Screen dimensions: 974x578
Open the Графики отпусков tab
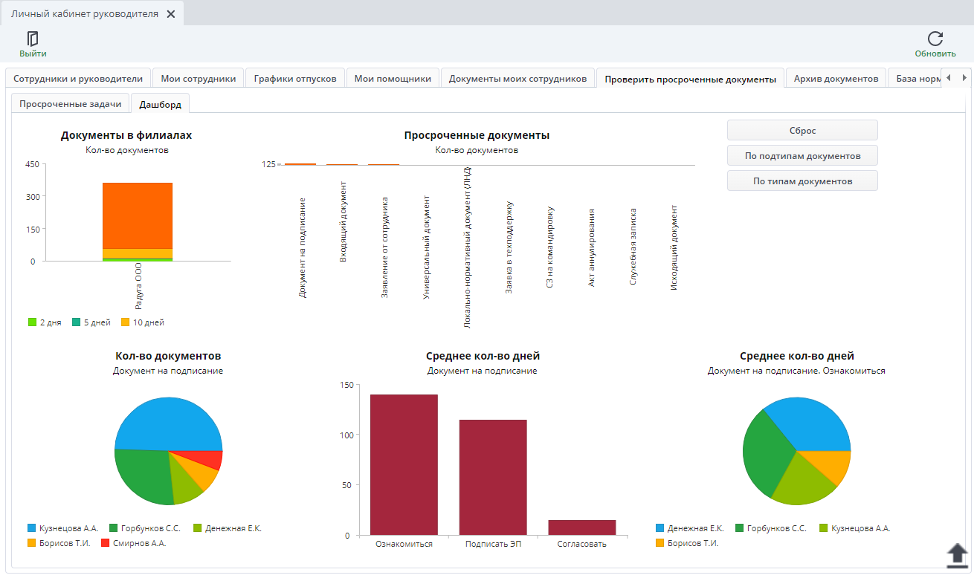pos(295,78)
